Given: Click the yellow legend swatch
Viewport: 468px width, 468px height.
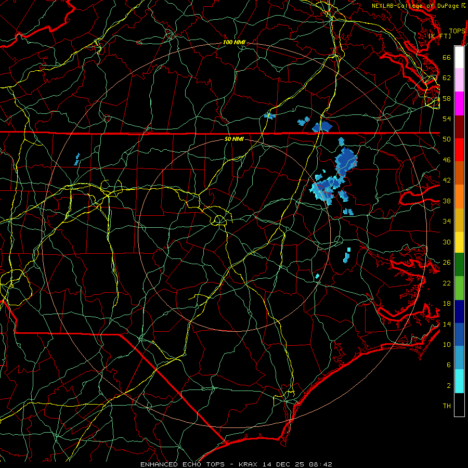Looking at the screenshot, I should click(x=459, y=242).
